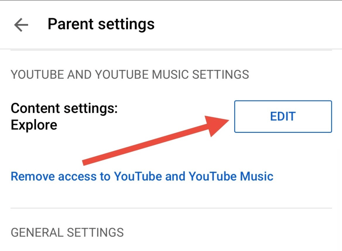Image resolution: width=342 pixels, height=251 pixels.
Task: Click the YOUTUBE AND YOUTUBE MUSIC SETTINGS header
Action: pyautogui.click(x=130, y=74)
